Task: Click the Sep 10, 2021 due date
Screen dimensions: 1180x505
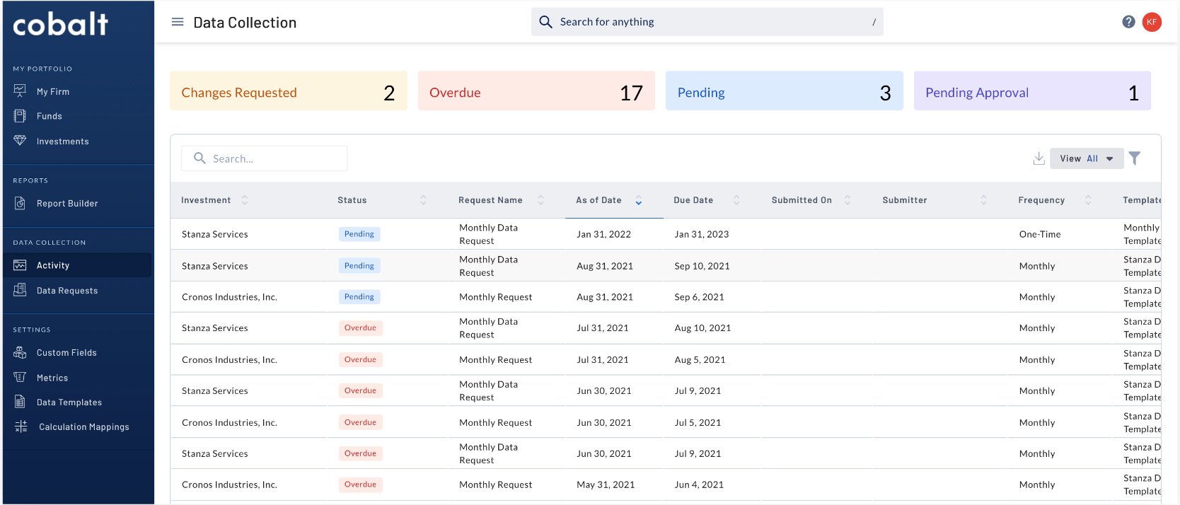Action: pyautogui.click(x=702, y=266)
